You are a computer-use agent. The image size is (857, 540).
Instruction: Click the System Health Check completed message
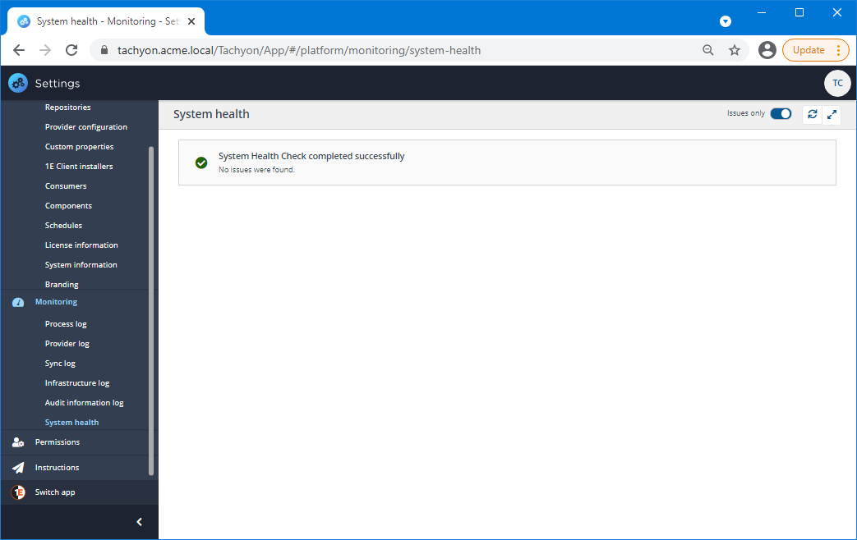[311, 156]
